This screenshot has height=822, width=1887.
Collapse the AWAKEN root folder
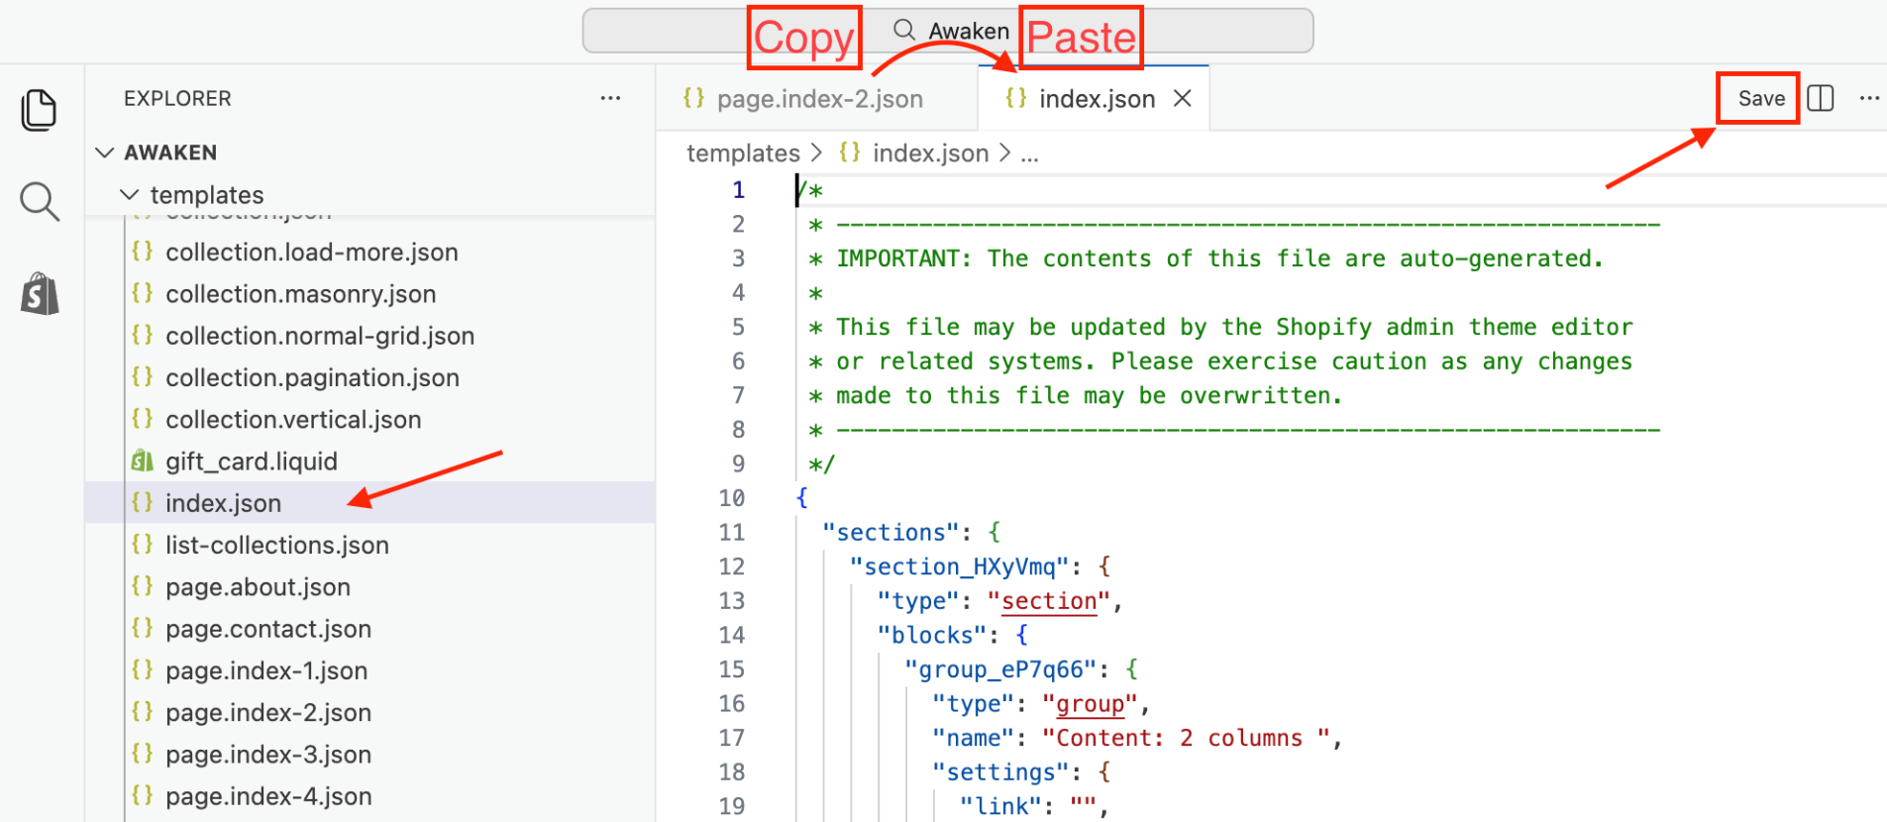point(170,153)
